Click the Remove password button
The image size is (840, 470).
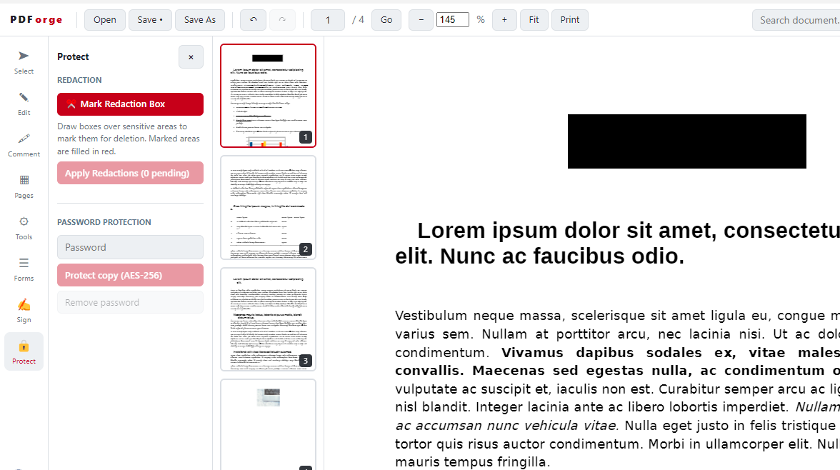(x=130, y=302)
